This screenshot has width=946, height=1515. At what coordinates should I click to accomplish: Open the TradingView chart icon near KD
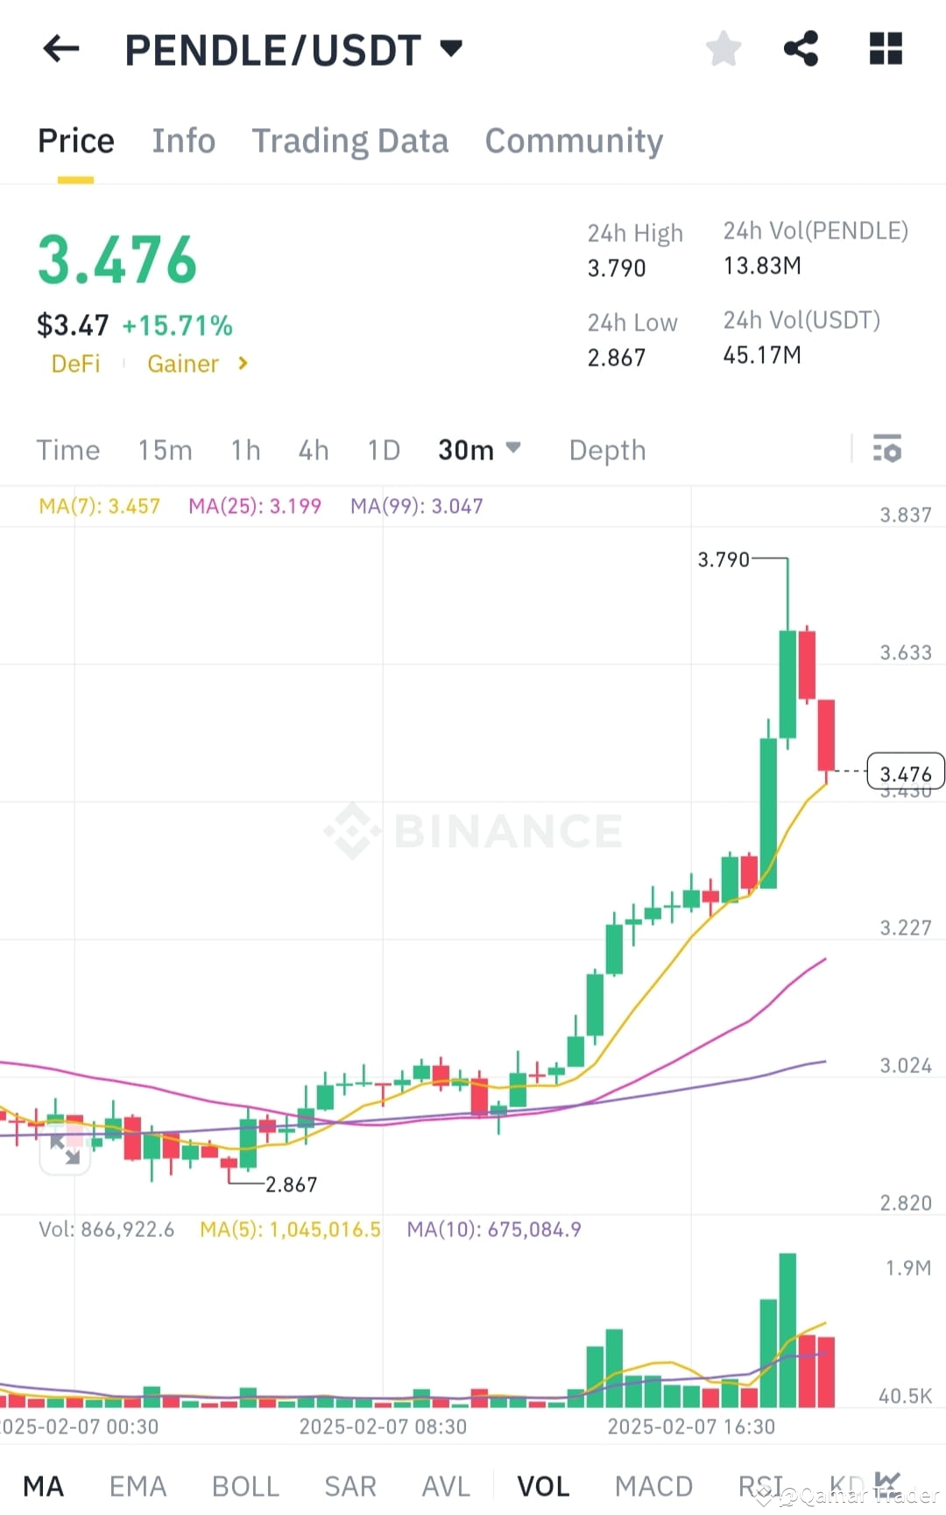[x=886, y=1482]
